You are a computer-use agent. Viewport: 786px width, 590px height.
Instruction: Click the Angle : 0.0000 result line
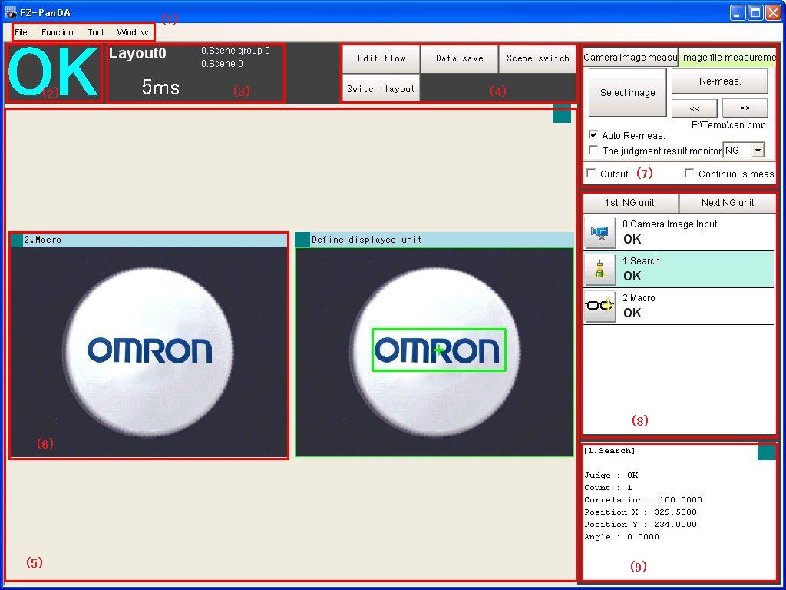point(622,537)
